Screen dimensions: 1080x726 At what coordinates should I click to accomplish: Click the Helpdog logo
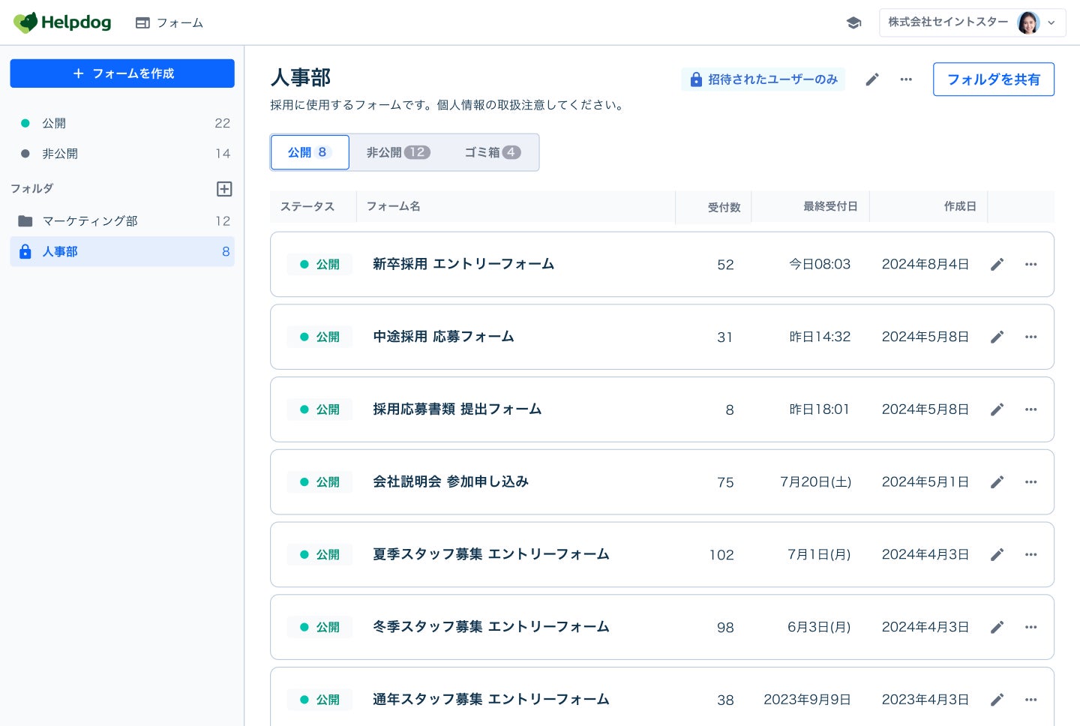[62, 22]
